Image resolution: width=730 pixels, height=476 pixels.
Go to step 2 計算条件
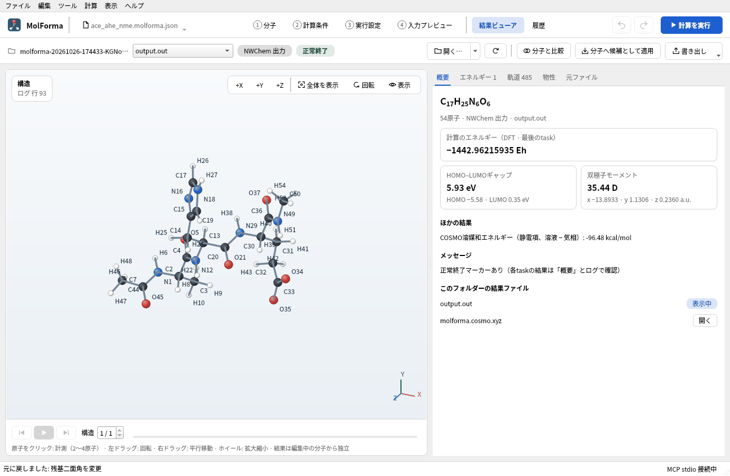(x=311, y=25)
